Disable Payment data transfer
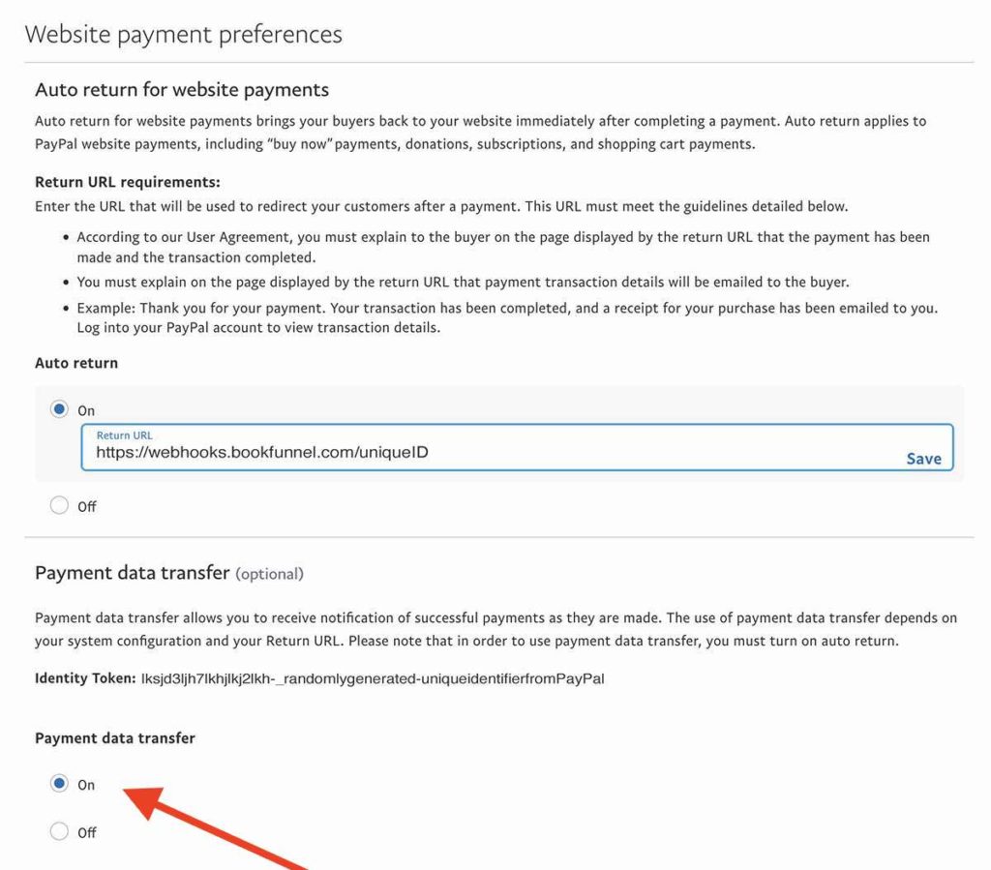Screen dimensions: 991x870 coord(59,831)
